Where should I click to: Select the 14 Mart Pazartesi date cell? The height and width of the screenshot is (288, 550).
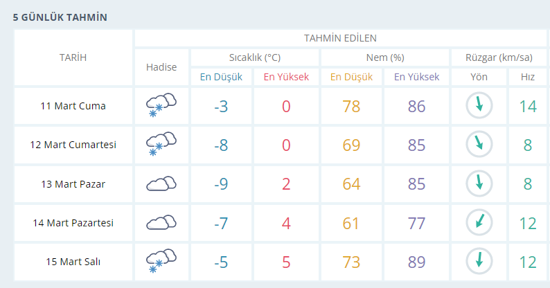(x=73, y=223)
